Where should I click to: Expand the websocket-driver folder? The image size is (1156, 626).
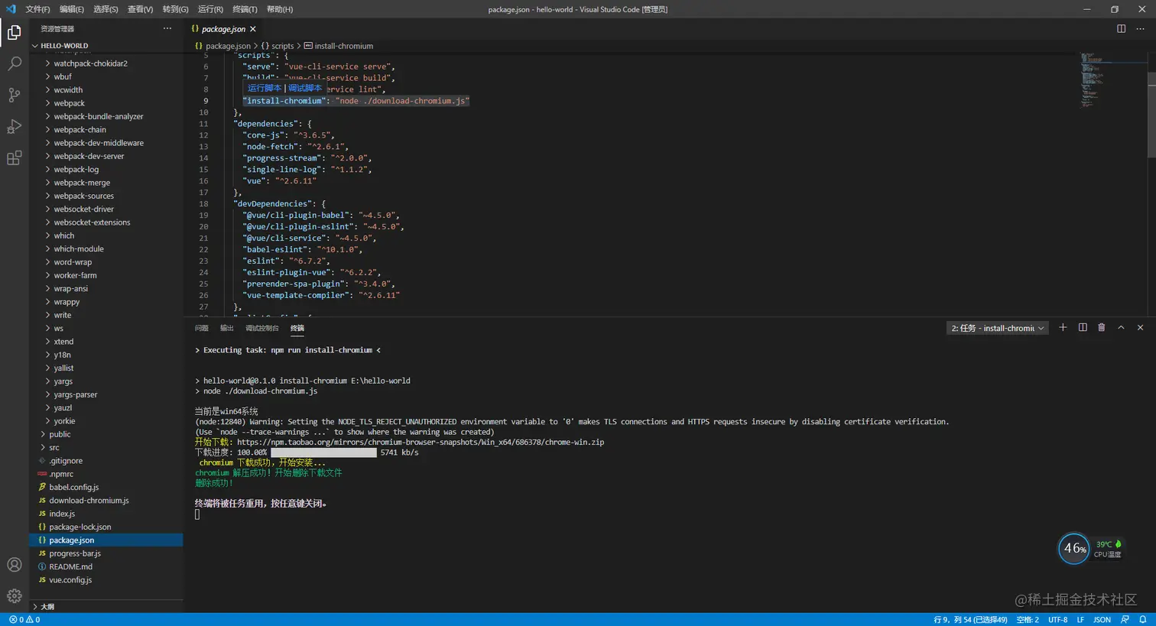[x=106, y=209]
